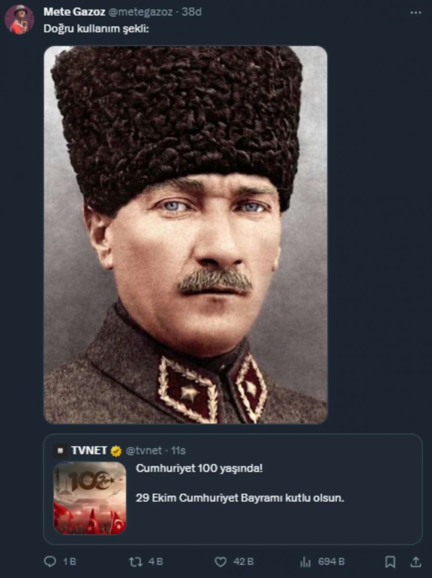Enlarge the portrait photo in tweet
Image resolution: width=432 pixels, height=578 pixels.
[186, 235]
